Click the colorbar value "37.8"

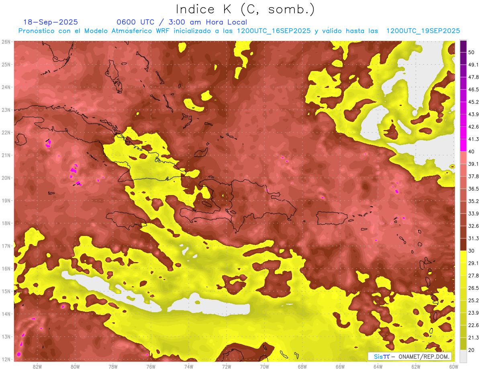[474, 176]
